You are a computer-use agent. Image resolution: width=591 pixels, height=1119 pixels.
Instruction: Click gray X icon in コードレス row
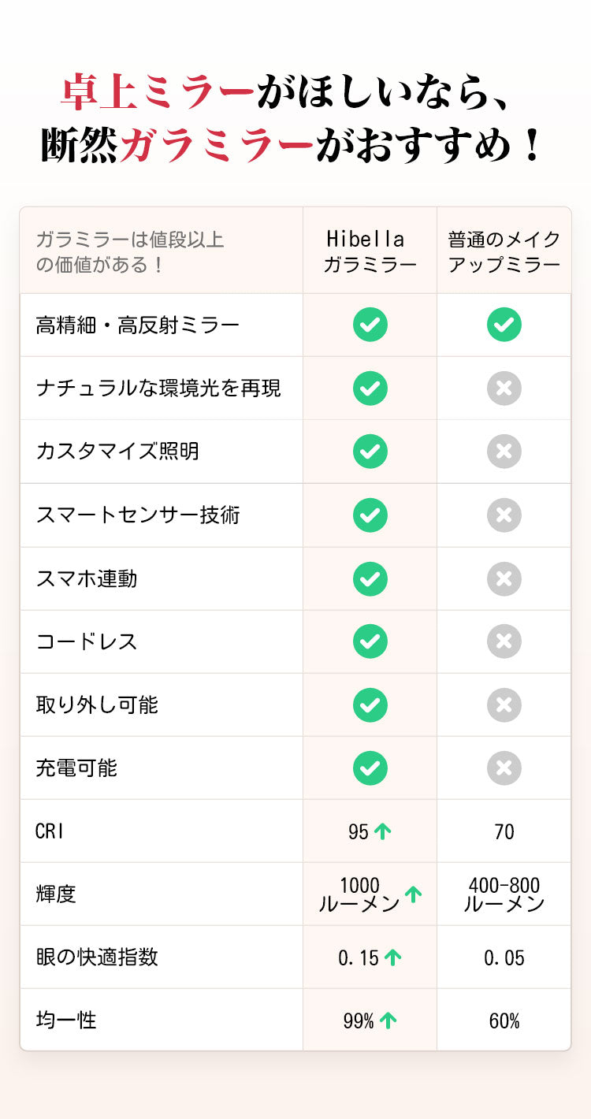point(504,641)
